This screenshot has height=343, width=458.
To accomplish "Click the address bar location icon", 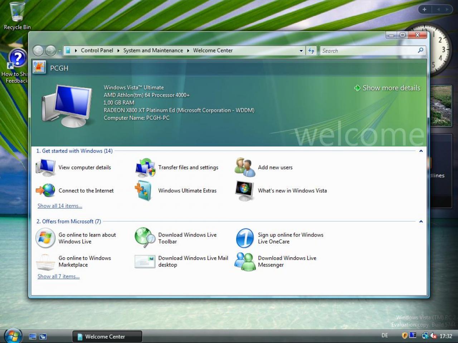I will [68, 50].
